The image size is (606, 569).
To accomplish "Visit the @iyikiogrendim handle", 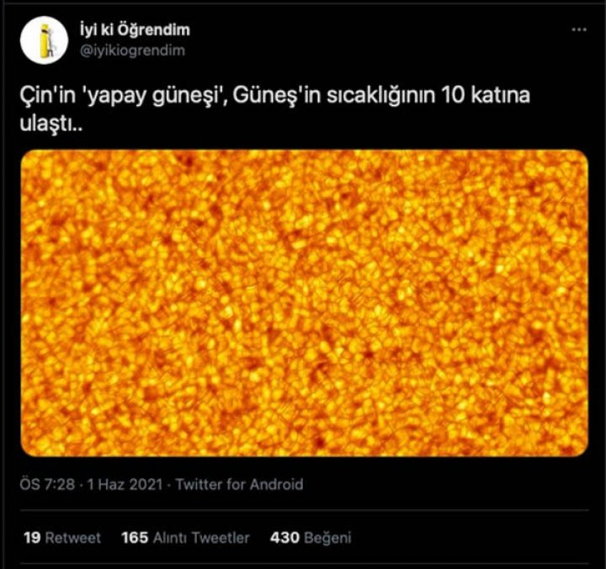I will click(x=132, y=51).
